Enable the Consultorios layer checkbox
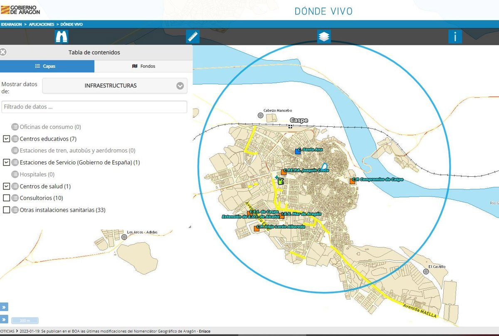This screenshot has height=336, width=499. [x=6, y=198]
